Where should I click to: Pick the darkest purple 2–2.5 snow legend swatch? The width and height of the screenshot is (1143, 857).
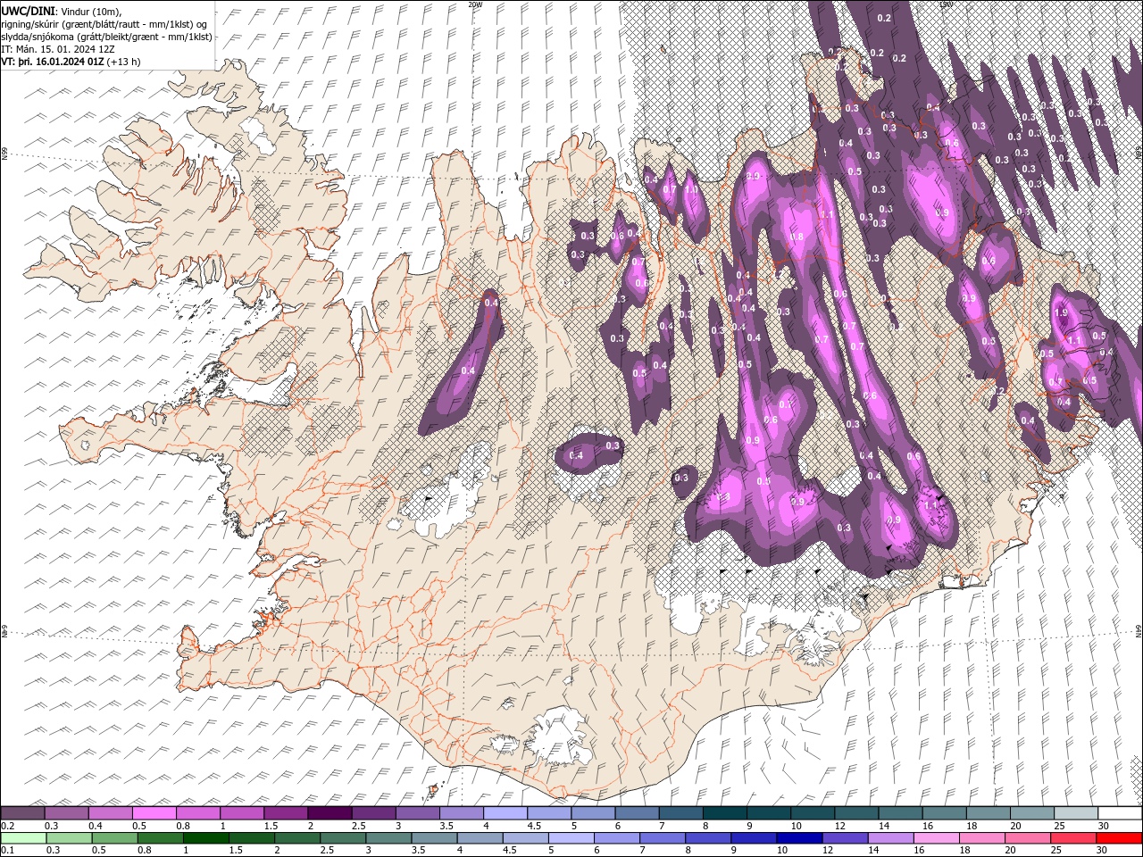(x=329, y=812)
